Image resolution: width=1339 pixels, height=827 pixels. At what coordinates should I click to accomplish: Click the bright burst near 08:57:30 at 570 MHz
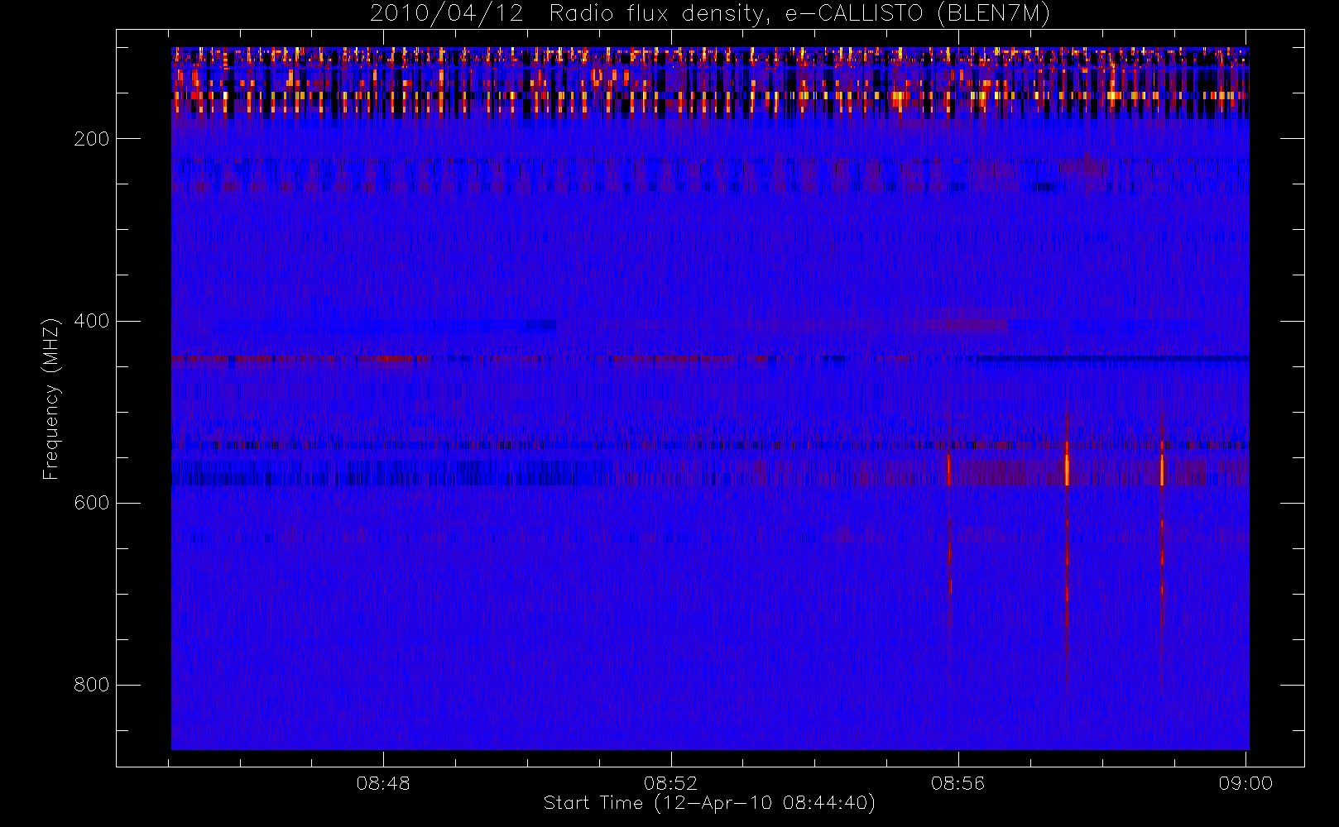[1067, 470]
